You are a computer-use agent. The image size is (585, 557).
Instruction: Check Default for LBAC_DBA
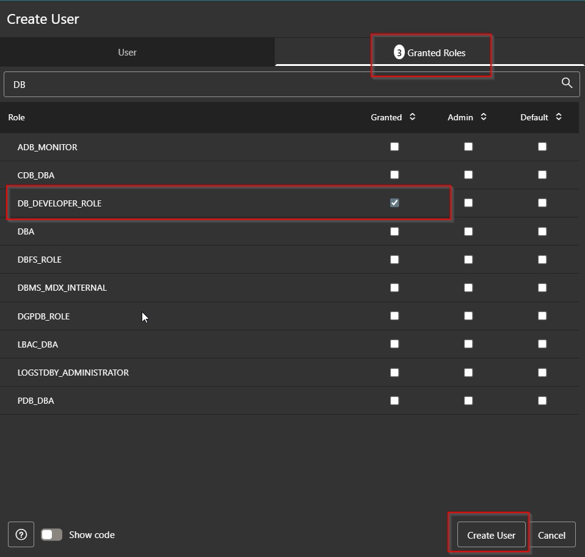click(x=542, y=344)
